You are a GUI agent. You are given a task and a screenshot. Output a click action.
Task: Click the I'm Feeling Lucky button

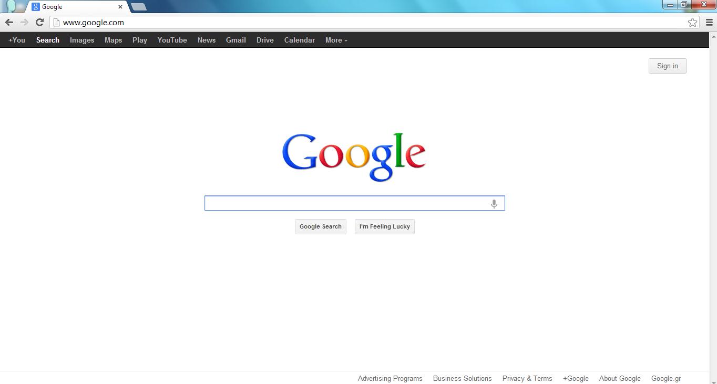tap(384, 226)
